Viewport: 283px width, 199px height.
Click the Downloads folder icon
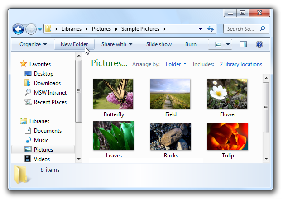28,83
